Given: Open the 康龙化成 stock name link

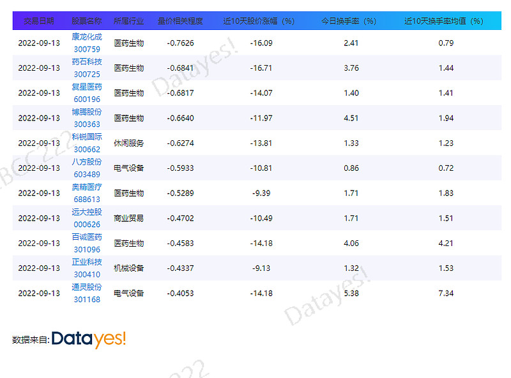Looking at the screenshot, I should click(87, 37).
